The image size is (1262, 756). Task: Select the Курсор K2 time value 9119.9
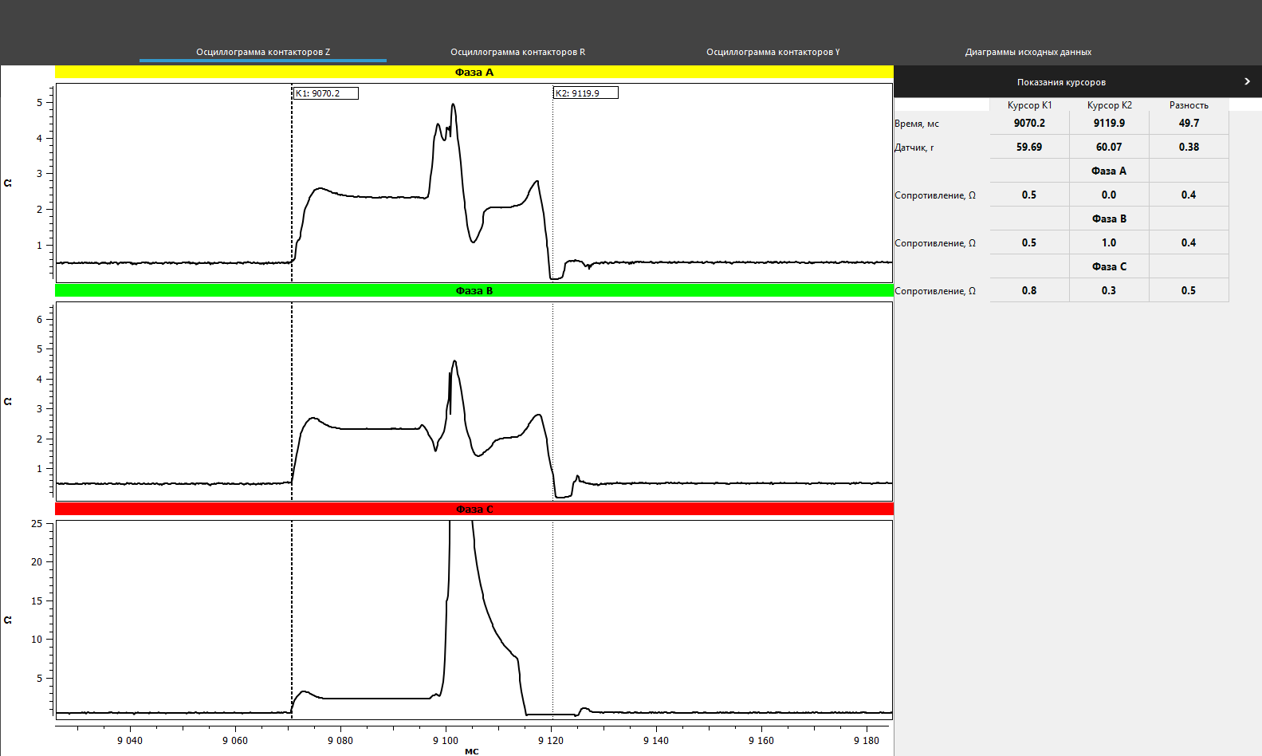[x=1109, y=123]
